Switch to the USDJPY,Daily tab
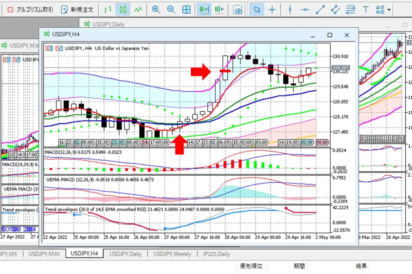This screenshot has height=274, width=412. click(x=125, y=254)
